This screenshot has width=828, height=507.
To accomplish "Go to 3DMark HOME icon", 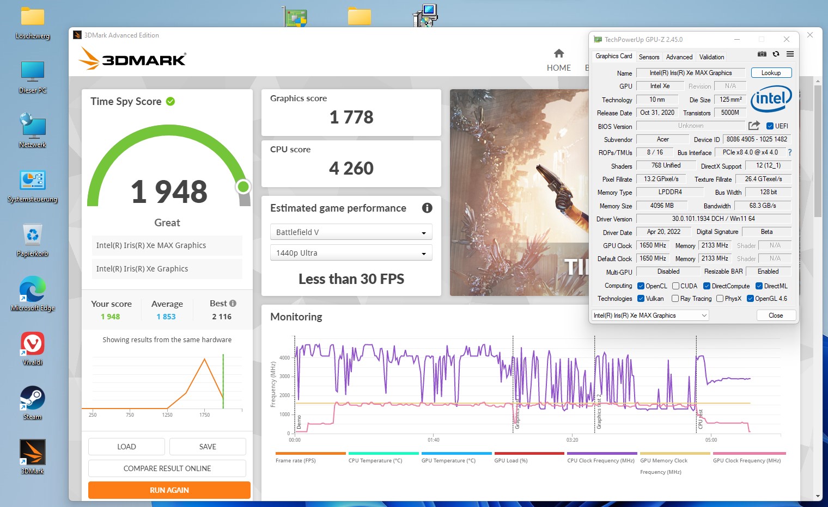I will 559,53.
